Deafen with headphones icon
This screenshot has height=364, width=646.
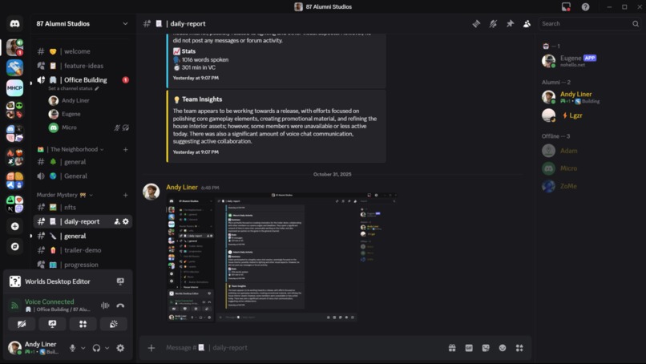(96, 348)
